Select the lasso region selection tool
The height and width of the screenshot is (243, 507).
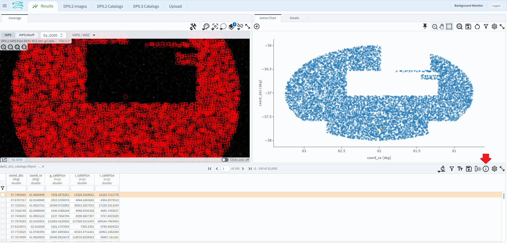click(223, 26)
